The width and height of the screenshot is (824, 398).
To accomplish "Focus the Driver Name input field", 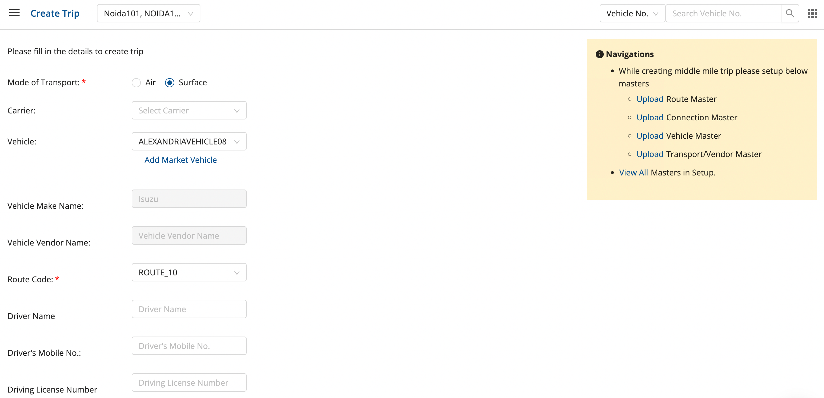I will point(189,309).
